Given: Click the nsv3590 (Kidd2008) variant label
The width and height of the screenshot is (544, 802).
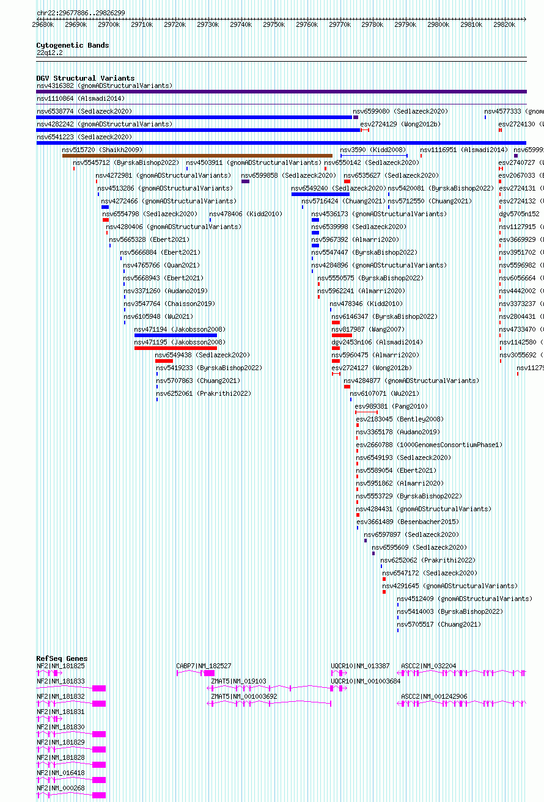Looking at the screenshot, I should (x=373, y=150).
